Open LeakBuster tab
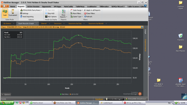The image size is (187, 105). pos(92,7)
